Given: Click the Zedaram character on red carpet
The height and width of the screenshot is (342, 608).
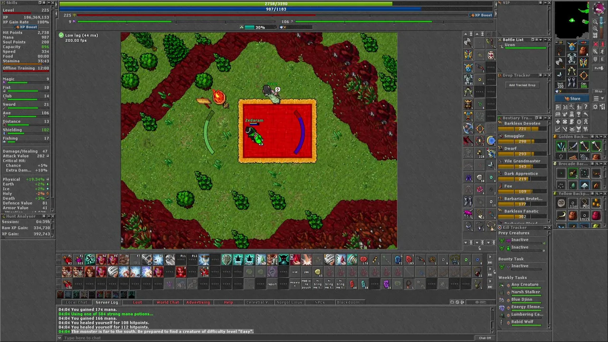Looking at the screenshot, I should click(255, 137).
